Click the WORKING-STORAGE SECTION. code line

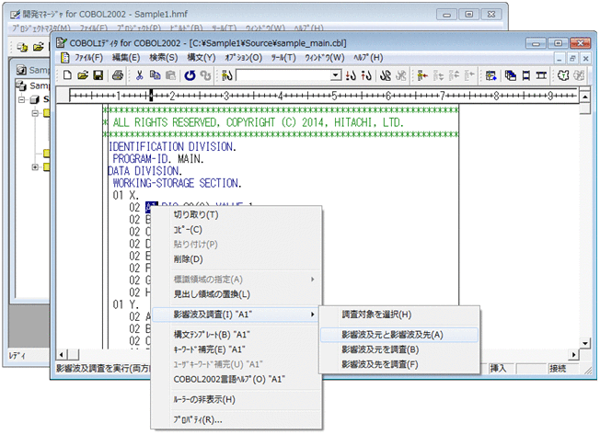point(178,183)
